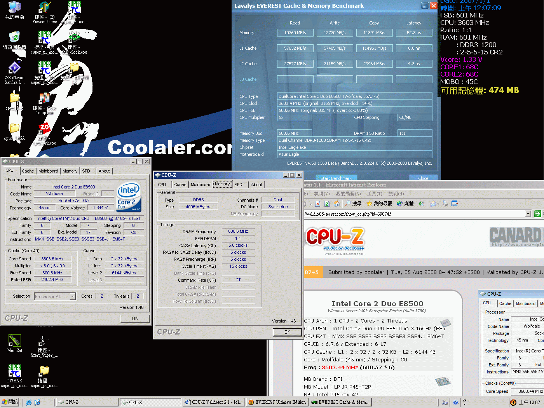Launch the ZD cpumark.exe shortcut

coord(44,134)
